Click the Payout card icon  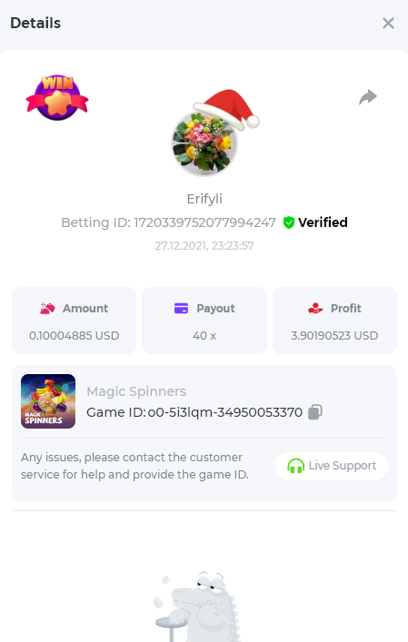[x=181, y=309]
